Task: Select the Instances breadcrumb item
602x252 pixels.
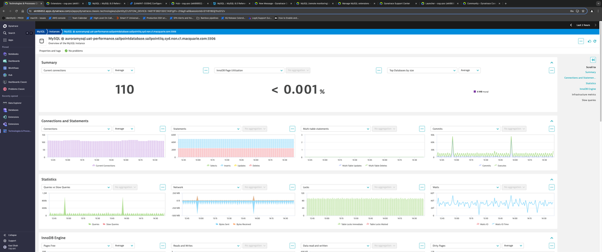Action: pos(54,31)
